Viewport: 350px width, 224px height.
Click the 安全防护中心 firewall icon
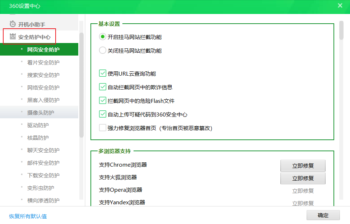(x=13, y=37)
